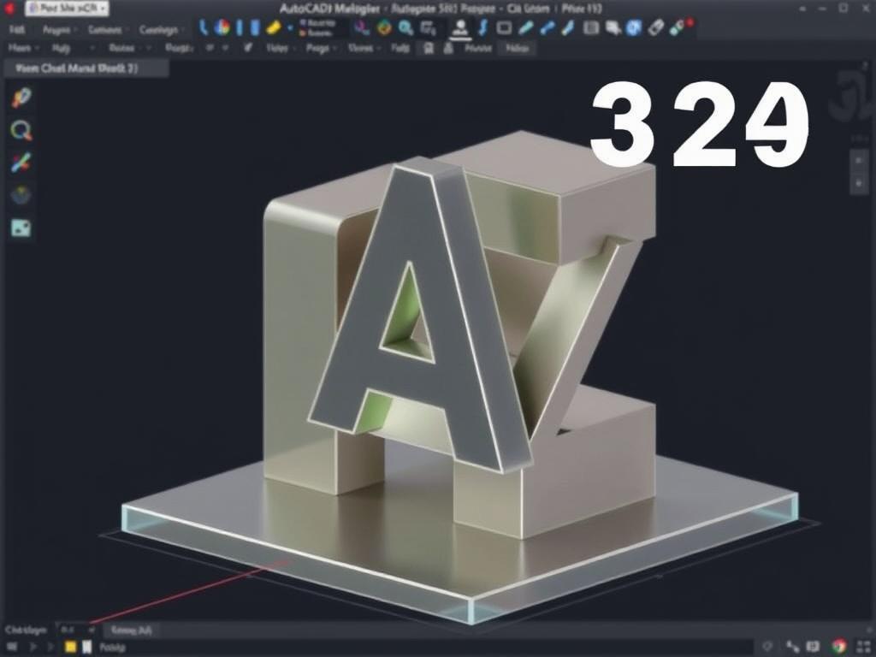Image resolution: width=876 pixels, height=657 pixels.
Task: Select the underlined white person toolbar icon
Action: click(460, 29)
